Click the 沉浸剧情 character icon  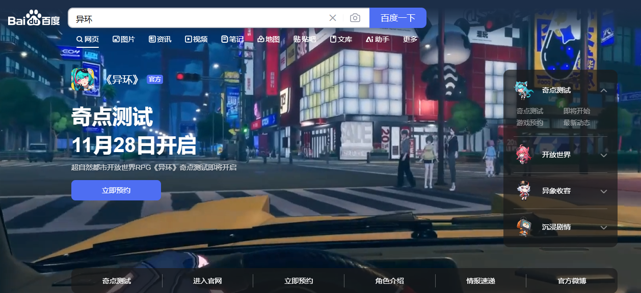523,227
